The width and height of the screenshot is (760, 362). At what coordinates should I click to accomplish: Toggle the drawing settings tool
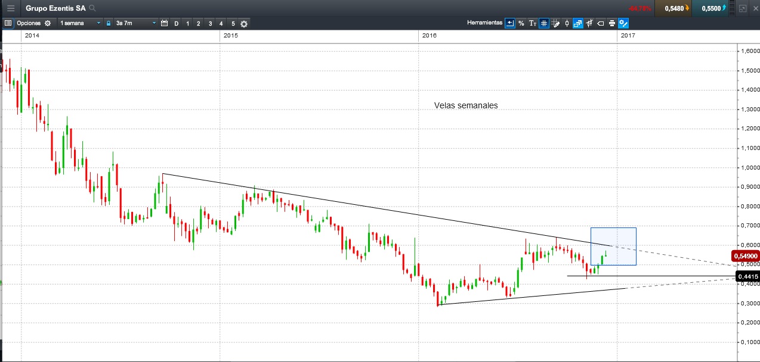click(x=623, y=23)
